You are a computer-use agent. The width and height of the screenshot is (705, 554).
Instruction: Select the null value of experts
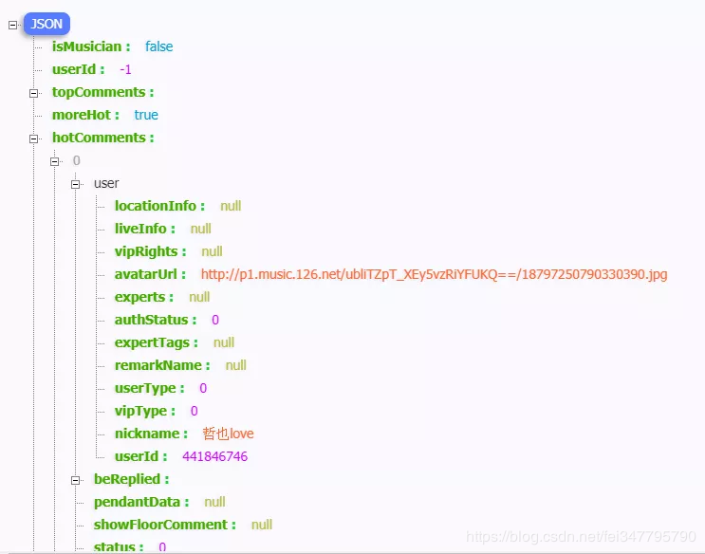199,297
